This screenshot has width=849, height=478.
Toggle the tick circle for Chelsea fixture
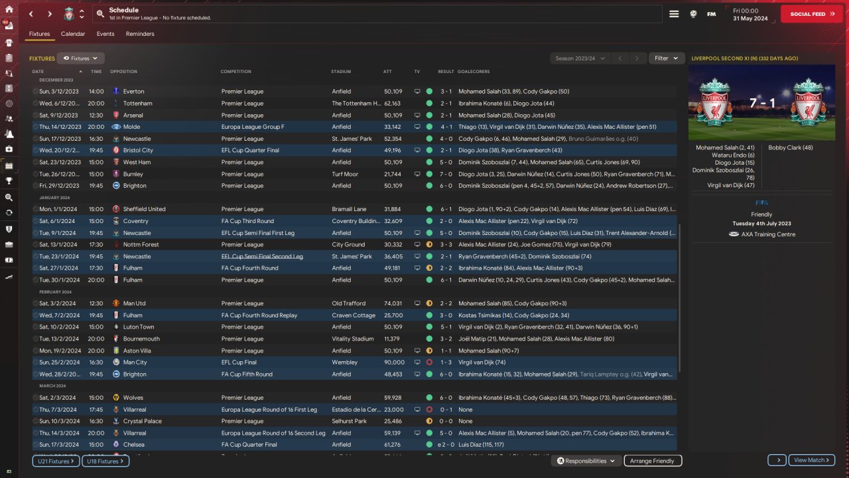[x=35, y=445]
